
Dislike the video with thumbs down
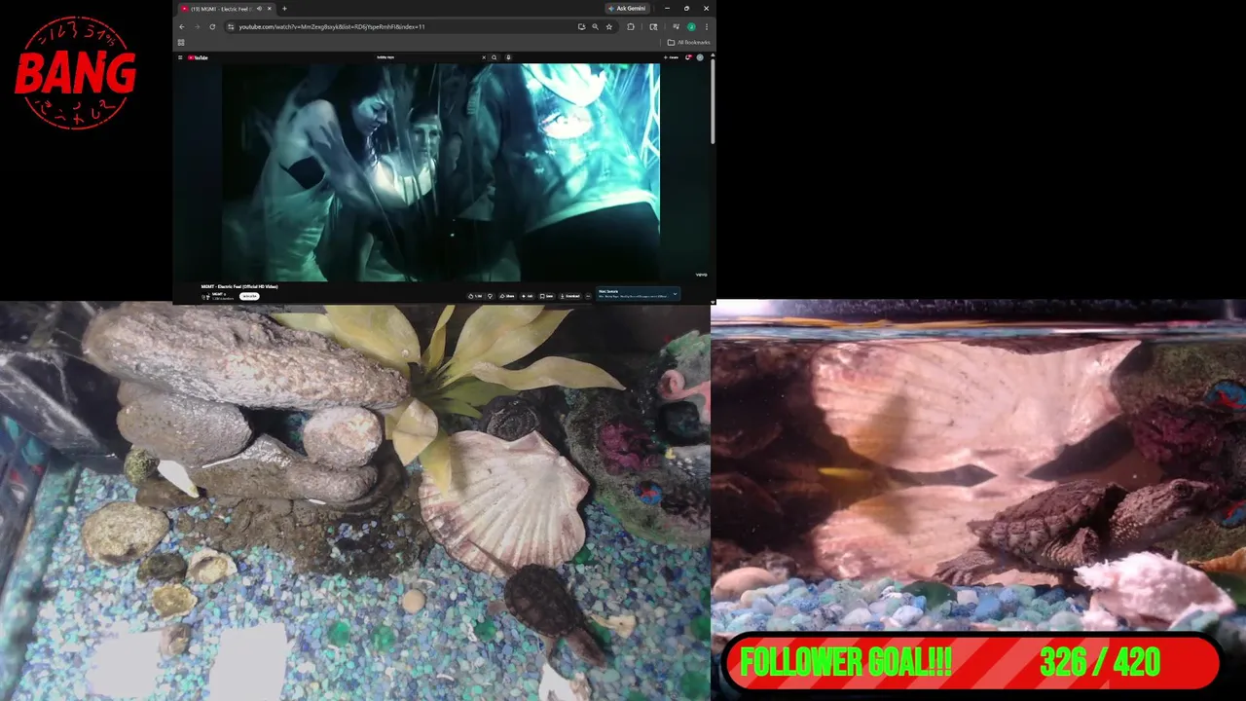tap(490, 296)
